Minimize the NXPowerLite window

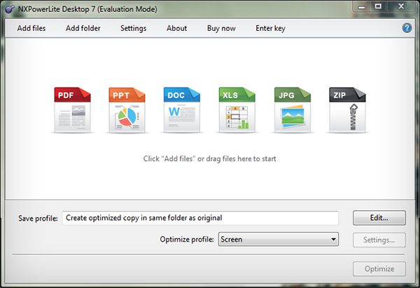pos(361,6)
